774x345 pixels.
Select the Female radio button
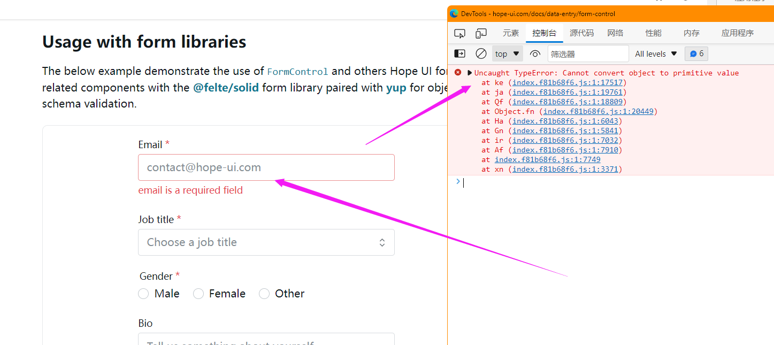[x=198, y=294]
